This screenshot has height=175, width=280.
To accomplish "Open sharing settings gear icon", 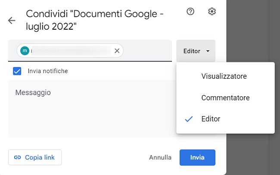I will coord(212,12).
